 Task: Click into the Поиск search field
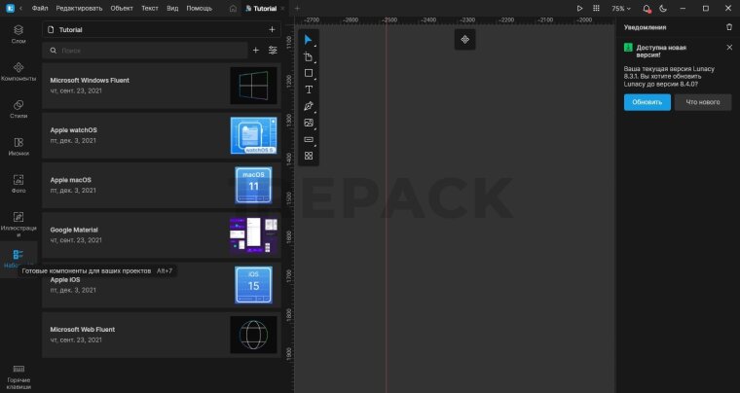click(x=146, y=50)
